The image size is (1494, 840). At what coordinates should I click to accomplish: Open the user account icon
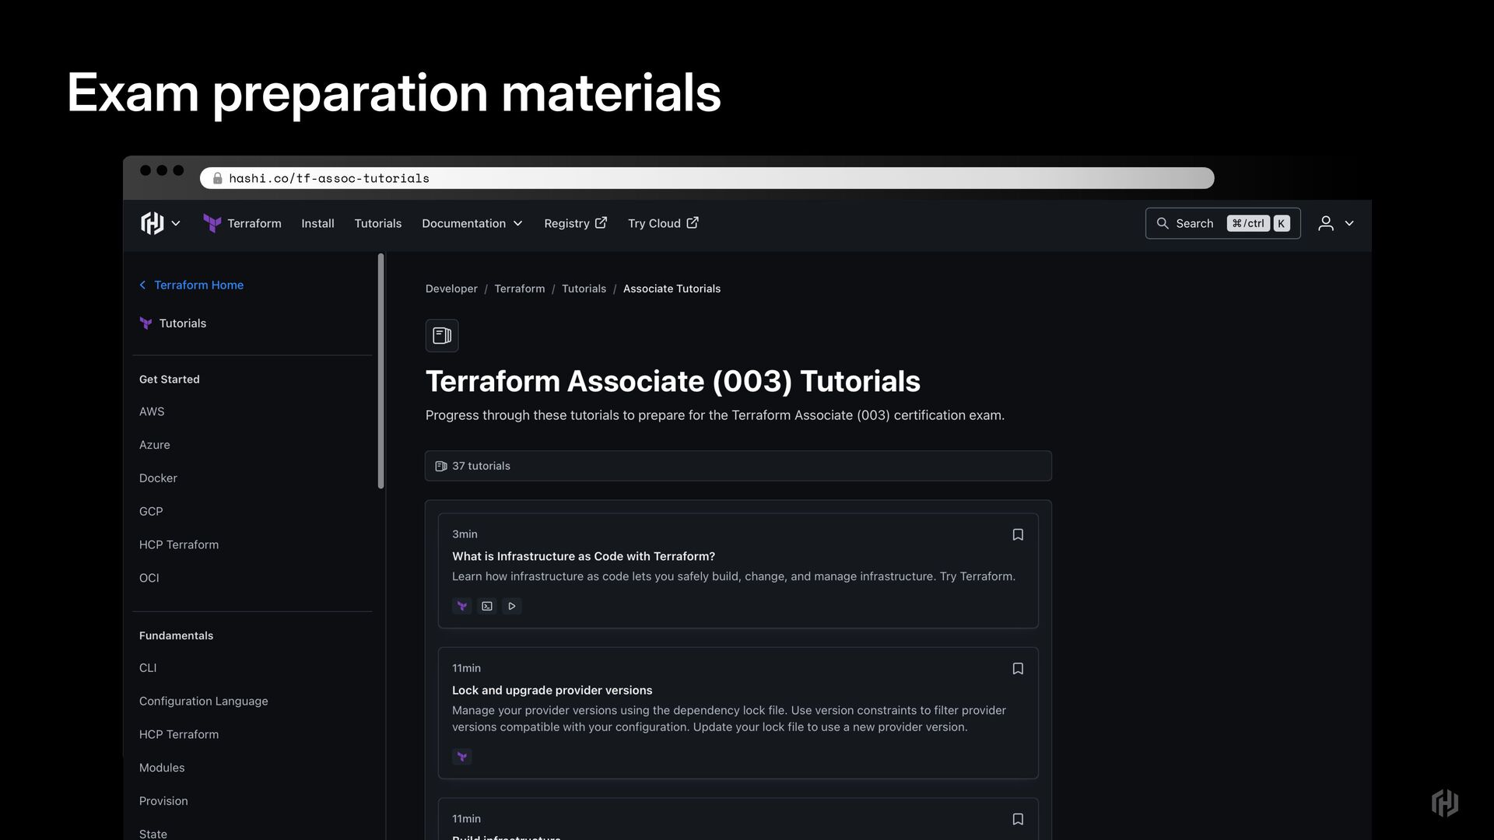[x=1326, y=223]
